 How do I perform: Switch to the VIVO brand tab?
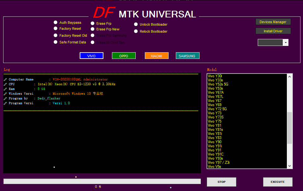click(91, 56)
